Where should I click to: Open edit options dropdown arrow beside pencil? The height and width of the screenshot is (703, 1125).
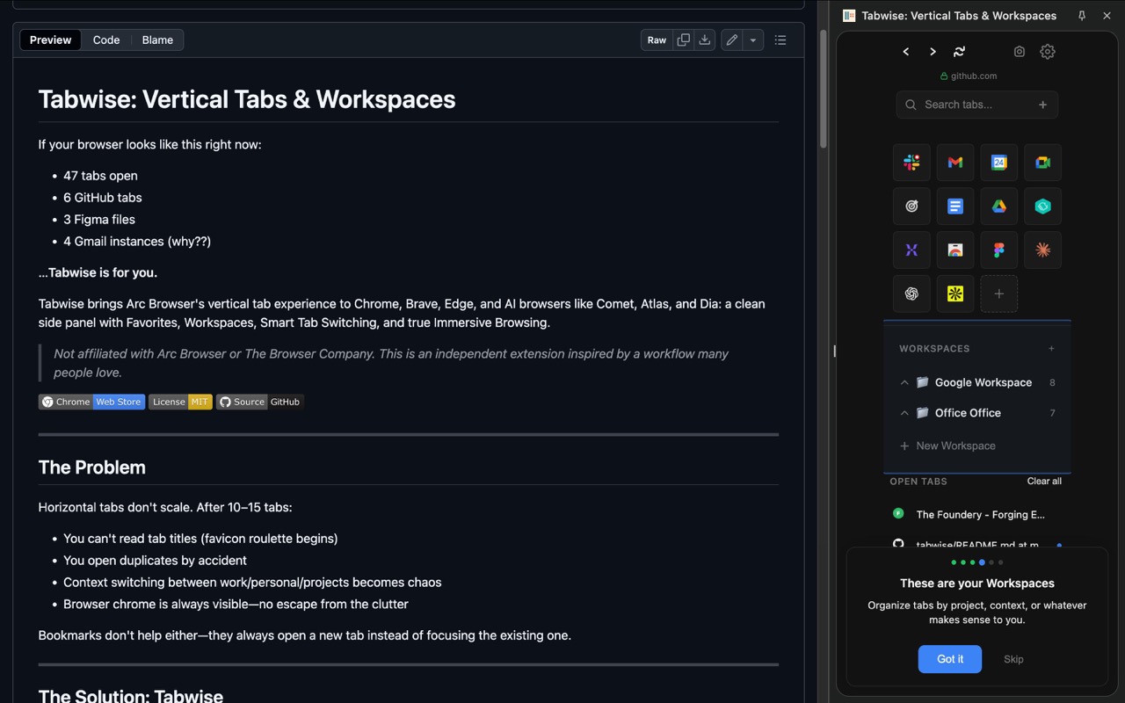click(x=753, y=40)
